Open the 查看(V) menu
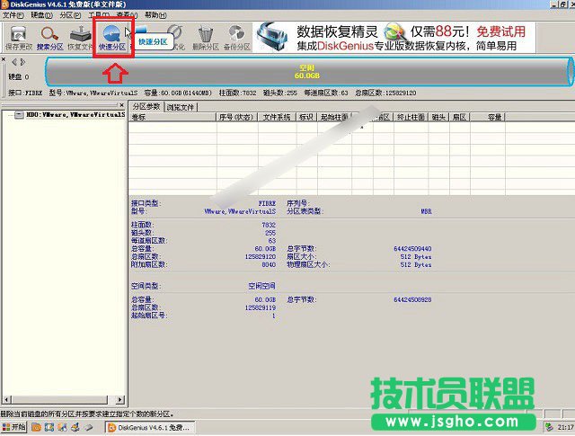 pyautogui.click(x=127, y=15)
